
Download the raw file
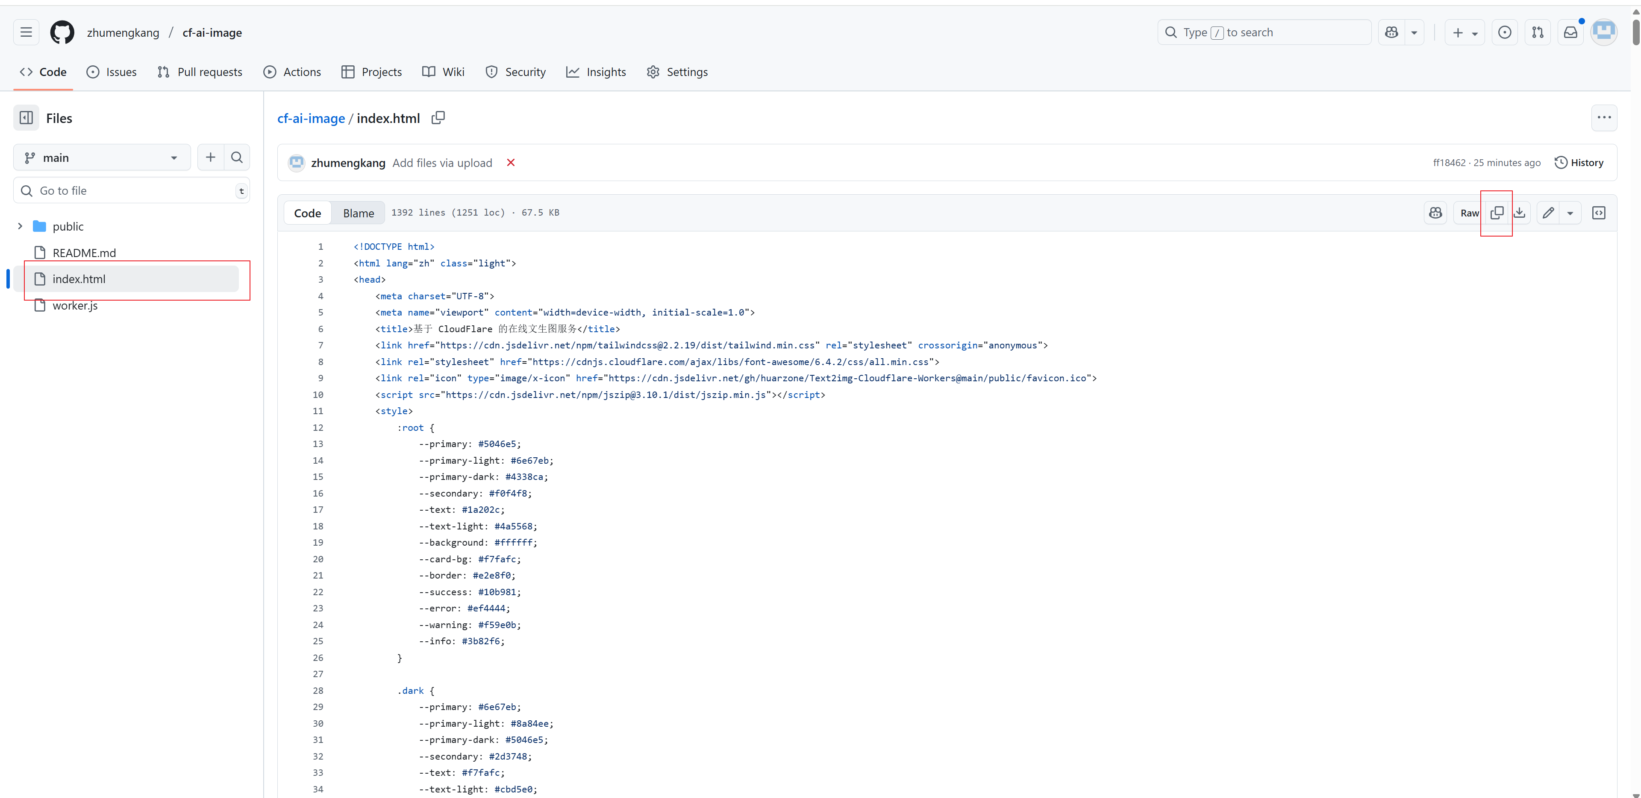pos(1519,213)
